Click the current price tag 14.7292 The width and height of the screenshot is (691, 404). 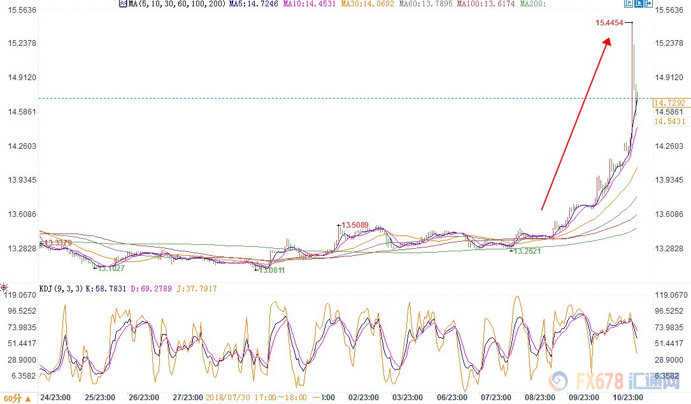point(669,102)
